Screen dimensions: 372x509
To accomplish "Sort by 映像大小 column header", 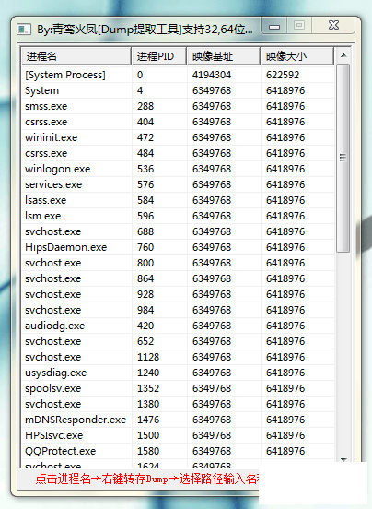I will coord(296,56).
